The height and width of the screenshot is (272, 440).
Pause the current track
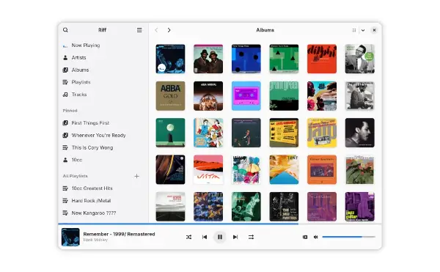point(220,237)
